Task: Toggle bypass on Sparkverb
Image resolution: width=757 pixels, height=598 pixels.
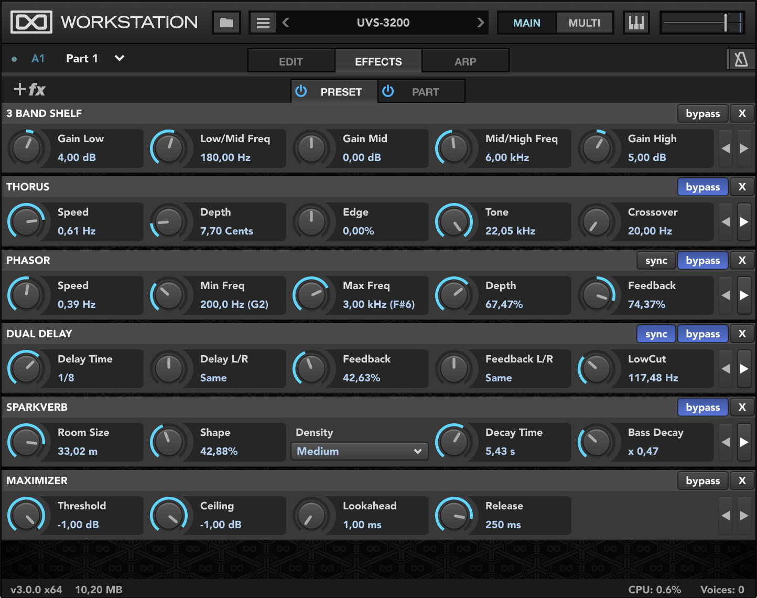Action: 702,408
